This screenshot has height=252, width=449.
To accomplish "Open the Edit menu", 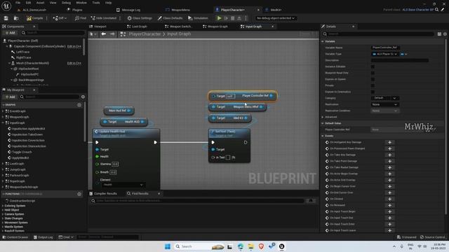I will pos(28,3).
